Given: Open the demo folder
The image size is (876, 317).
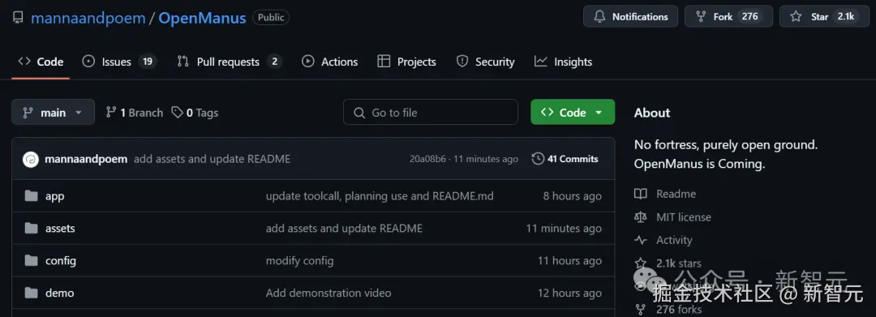Looking at the screenshot, I should (x=60, y=293).
